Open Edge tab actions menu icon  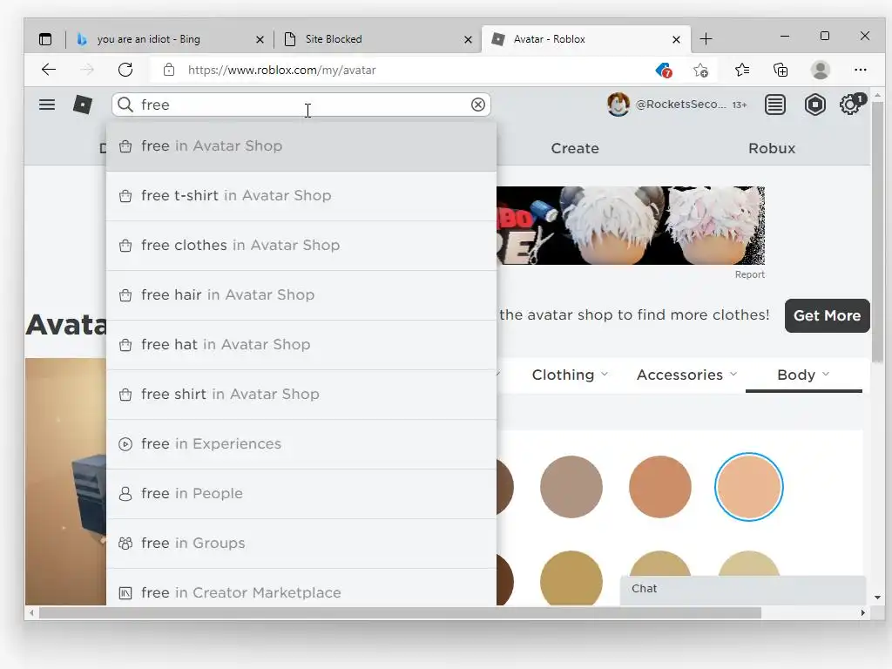pyautogui.click(x=45, y=39)
